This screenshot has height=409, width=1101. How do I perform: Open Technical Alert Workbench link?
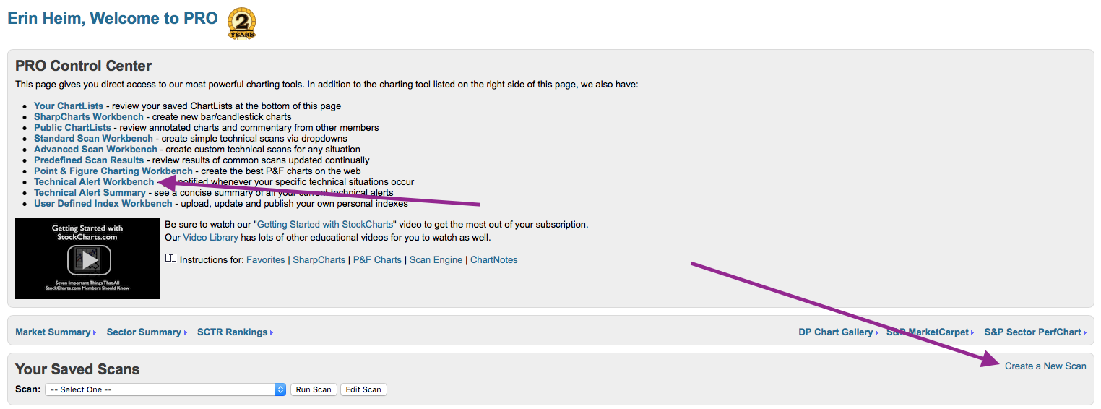[94, 181]
